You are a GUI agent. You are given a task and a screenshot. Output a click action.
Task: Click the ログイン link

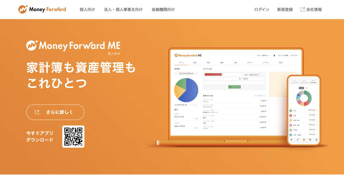click(x=262, y=9)
